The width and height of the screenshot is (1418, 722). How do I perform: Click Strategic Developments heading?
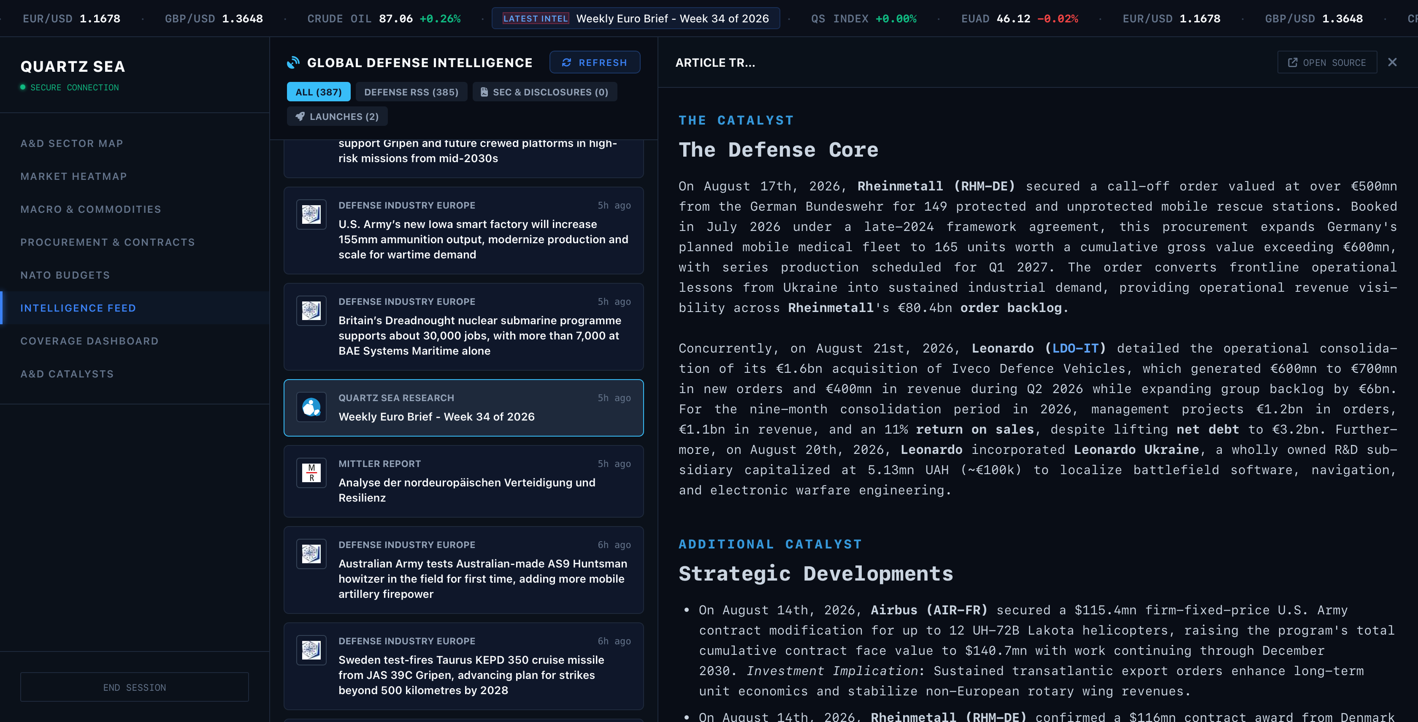coord(816,573)
